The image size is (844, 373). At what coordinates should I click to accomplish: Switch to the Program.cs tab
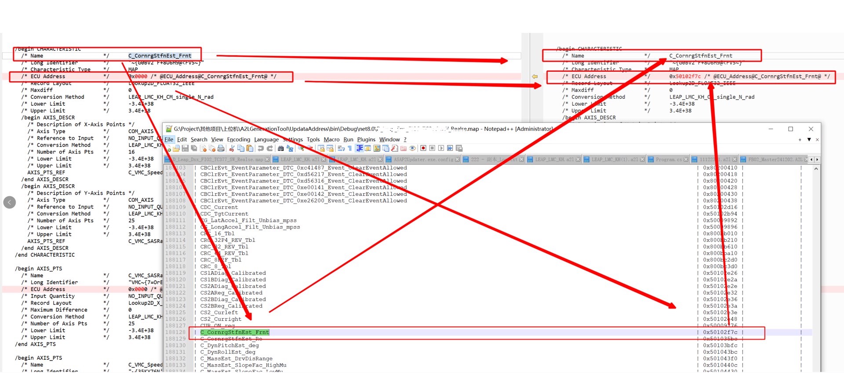(668, 159)
